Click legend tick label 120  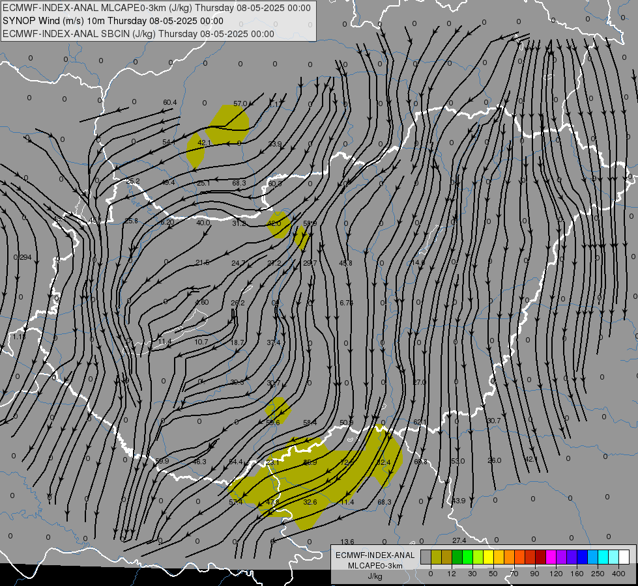556,574
